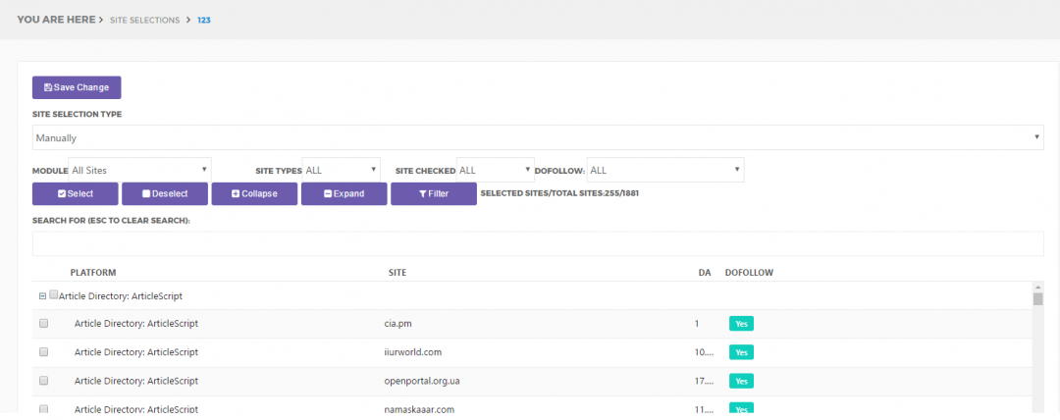This screenshot has height=420, width=1060.
Task: Click the Site Selections breadcrumb link
Action: [143, 20]
